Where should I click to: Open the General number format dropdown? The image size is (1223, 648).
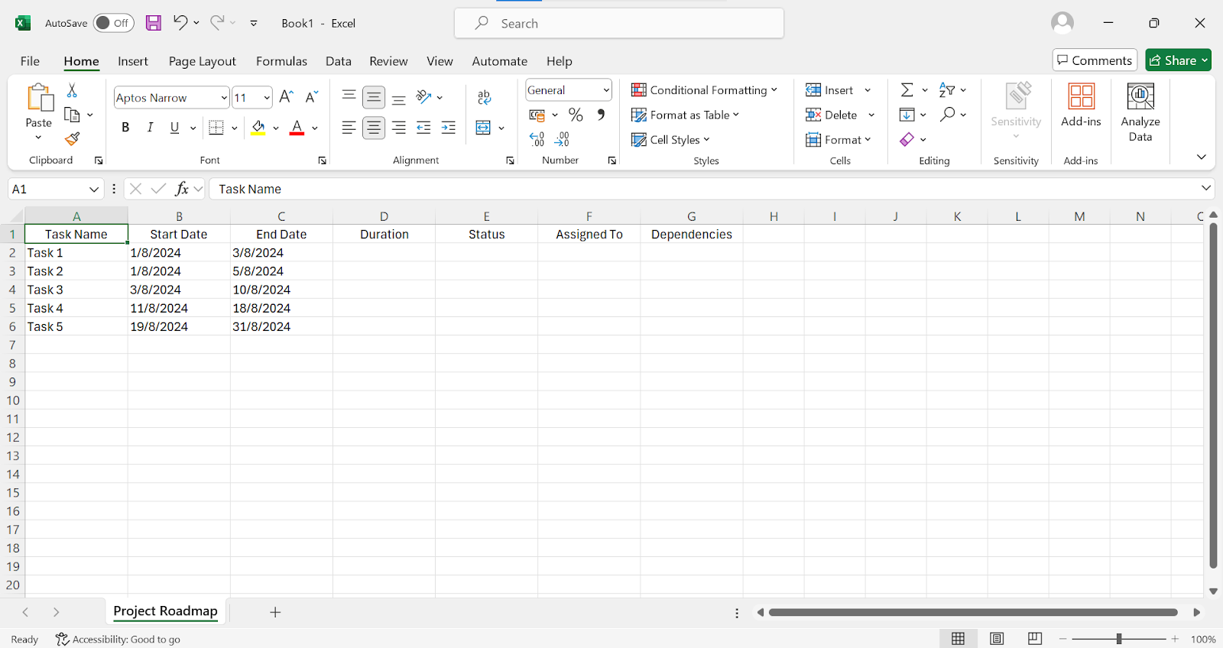pyautogui.click(x=606, y=90)
